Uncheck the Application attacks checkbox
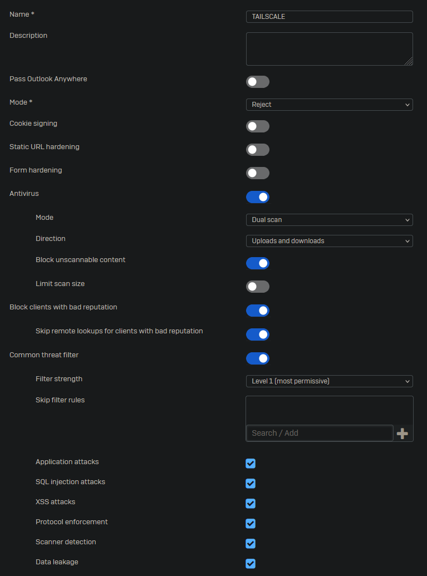Screen dimensions: 427x576 251,464
